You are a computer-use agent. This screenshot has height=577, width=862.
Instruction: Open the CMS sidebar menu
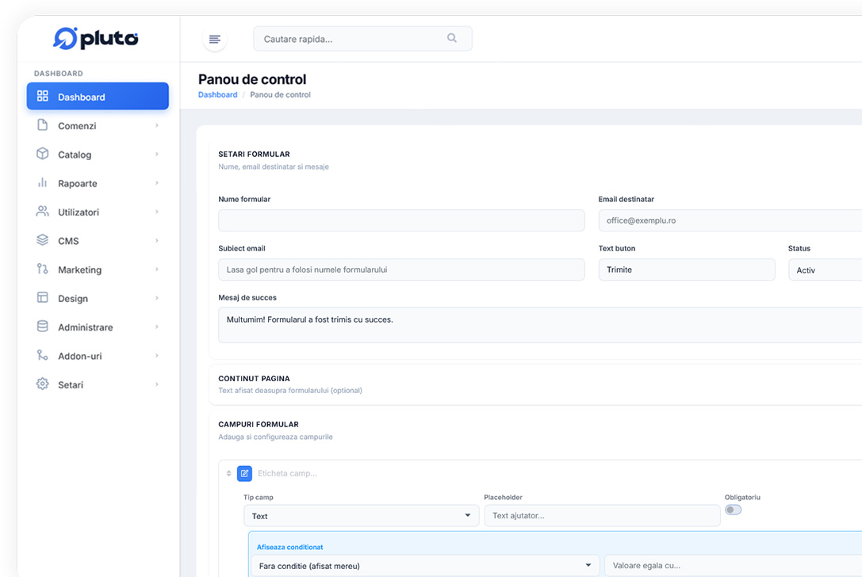click(x=98, y=240)
